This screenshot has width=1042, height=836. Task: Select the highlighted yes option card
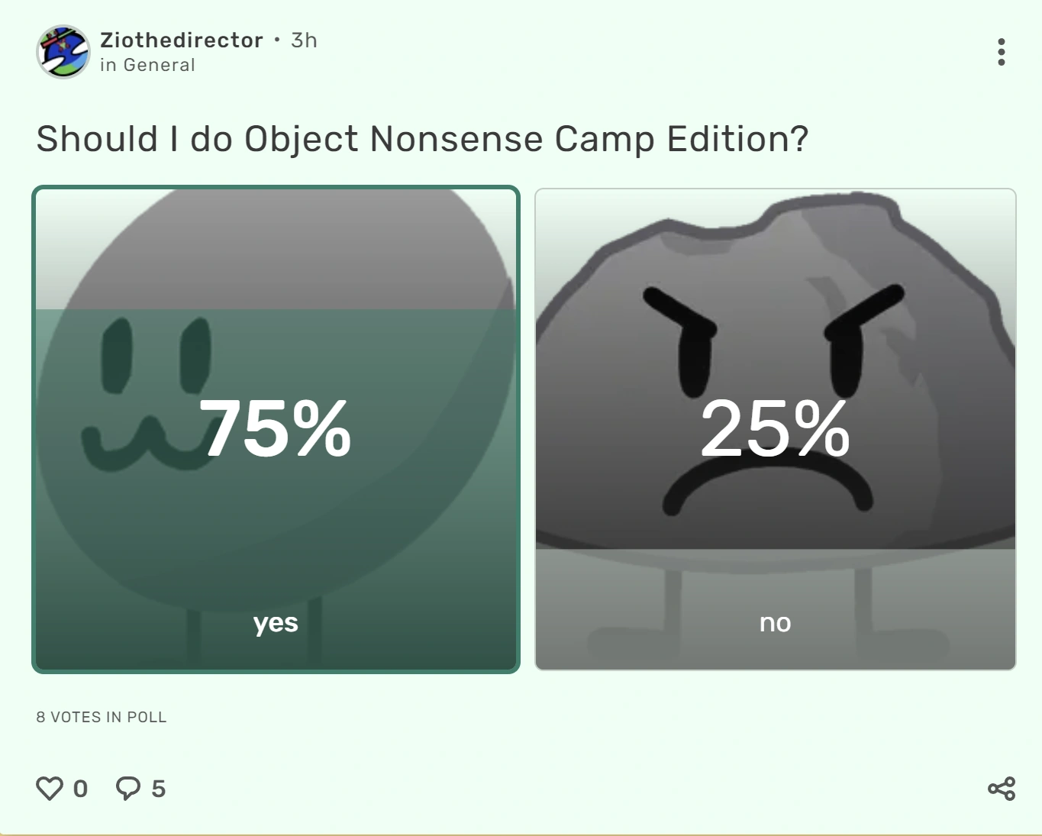[275, 428]
